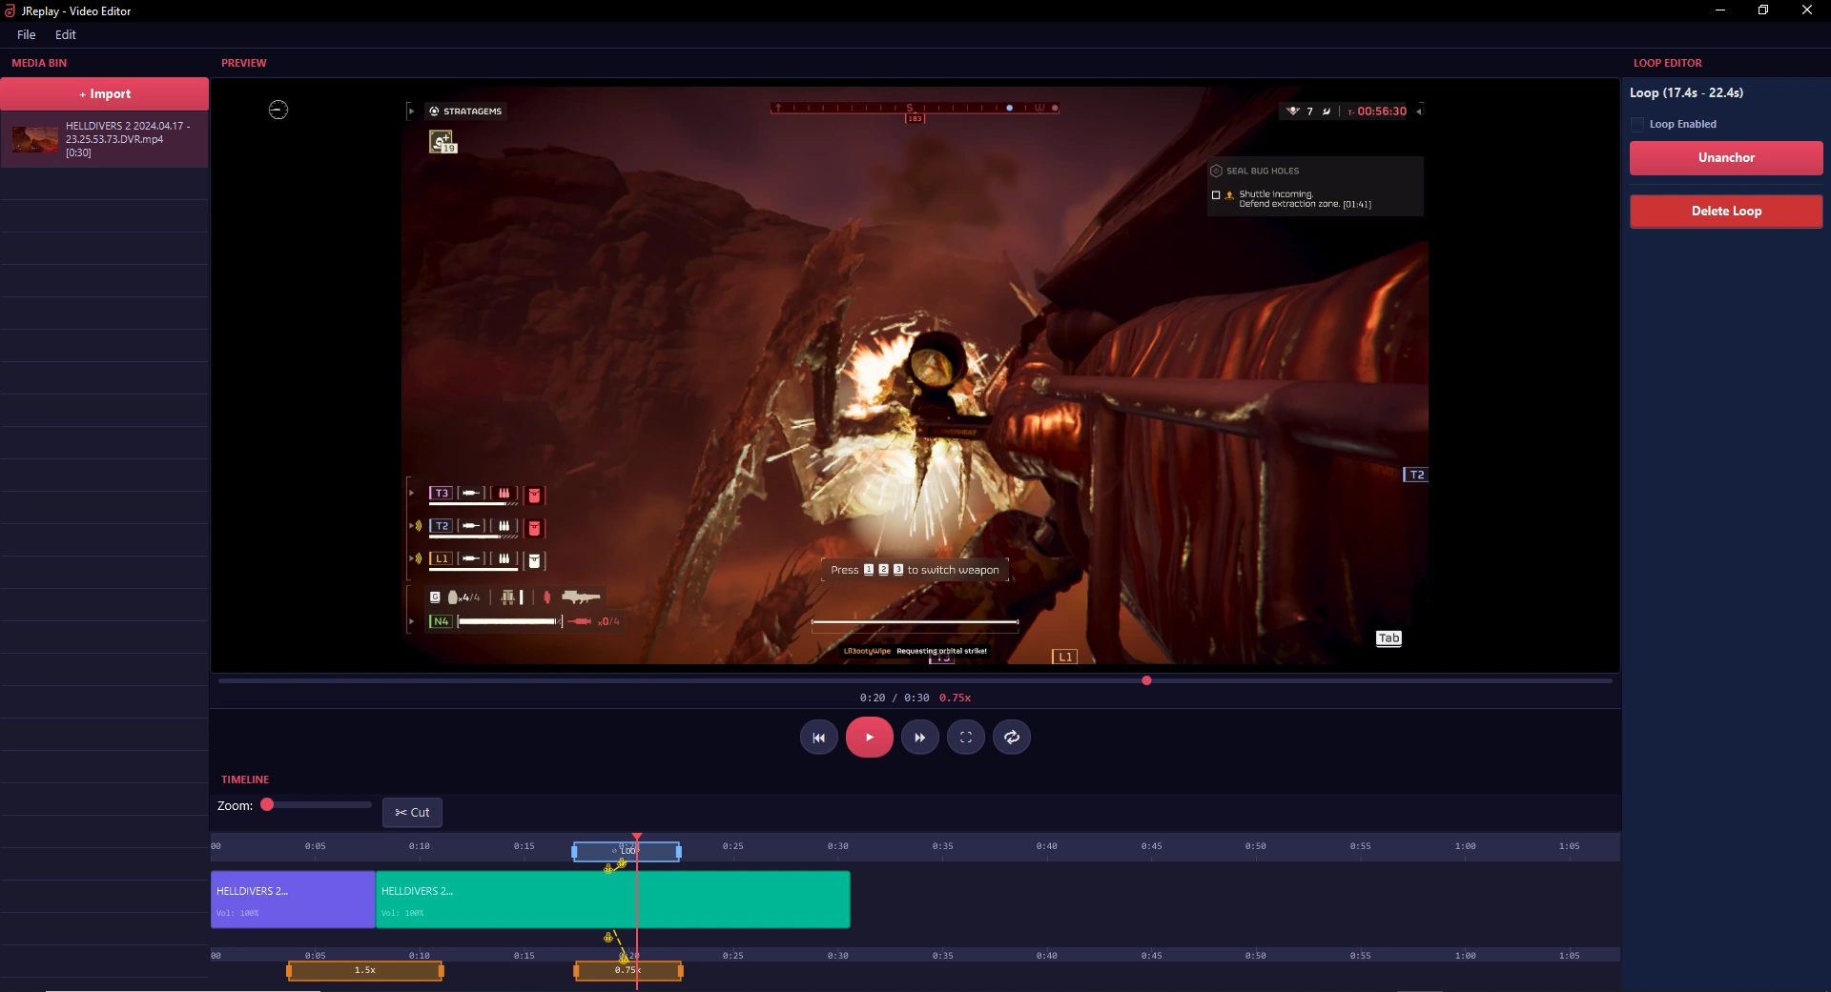Cut the clip at the playhead

412,812
